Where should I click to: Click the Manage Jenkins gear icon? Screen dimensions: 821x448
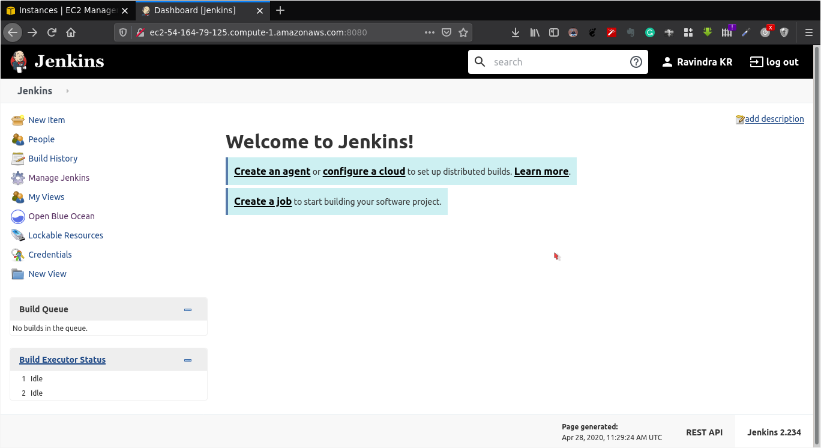tap(18, 178)
